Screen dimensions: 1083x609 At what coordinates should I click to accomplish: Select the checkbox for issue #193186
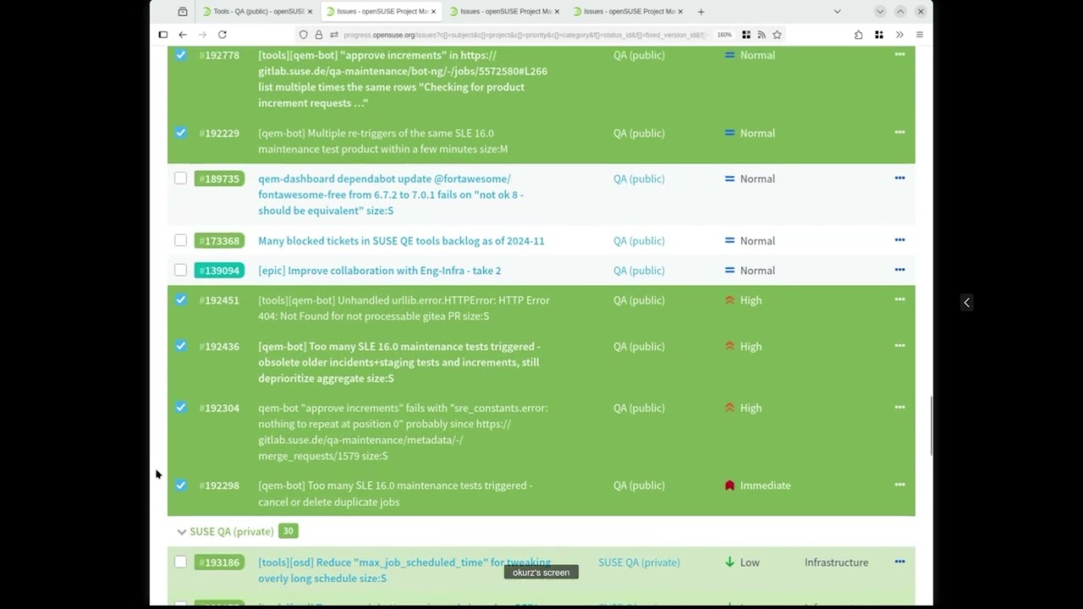pos(180,562)
